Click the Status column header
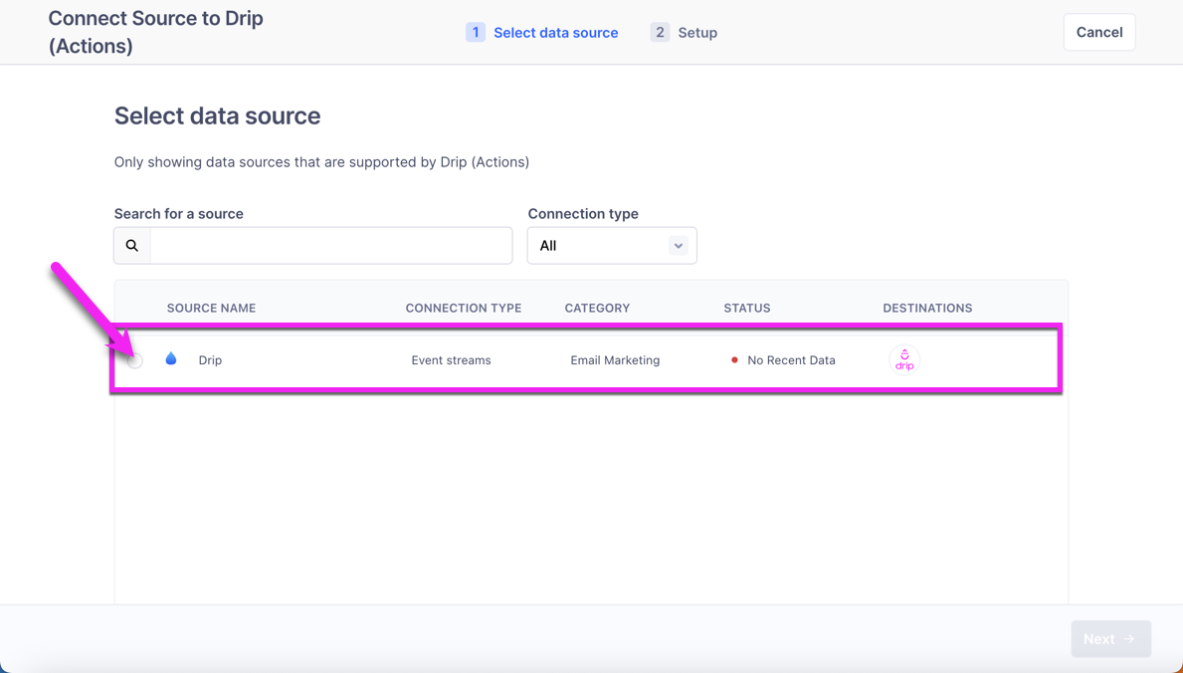The height and width of the screenshot is (673, 1183). (747, 309)
